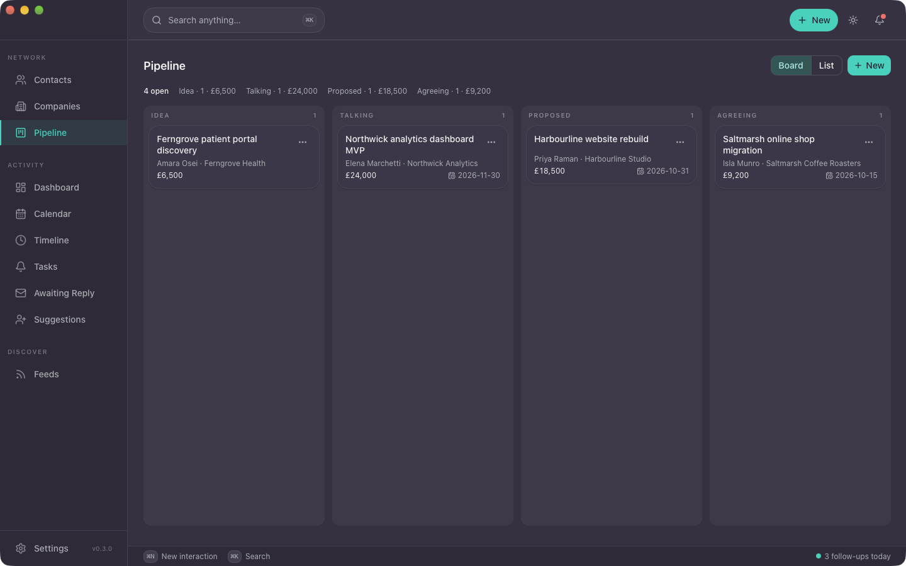This screenshot has height=566, width=906.
Task: Open the Harbourline website rebuild card
Action: pos(612,155)
